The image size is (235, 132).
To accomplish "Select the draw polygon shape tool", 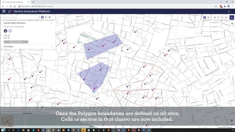I will coord(208,18).
